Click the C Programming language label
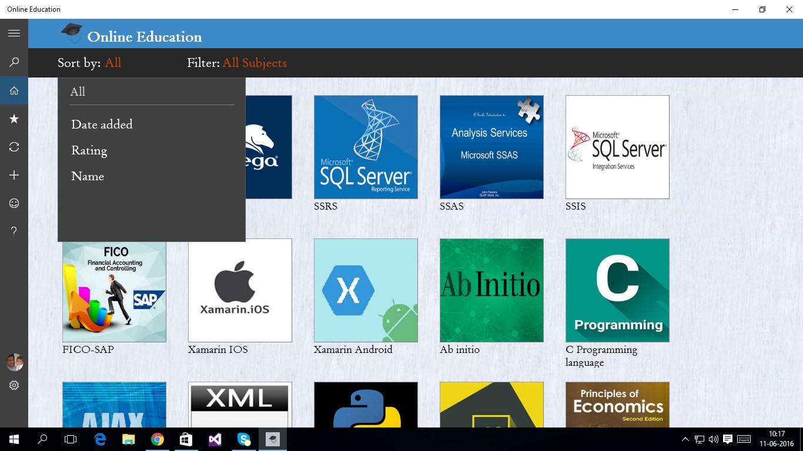The image size is (803, 451). [601, 356]
